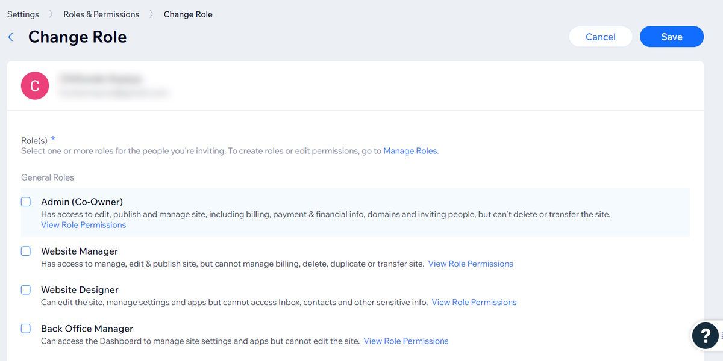Open the help question mark button
Image resolution: width=723 pixels, height=361 pixels.
[x=705, y=335]
